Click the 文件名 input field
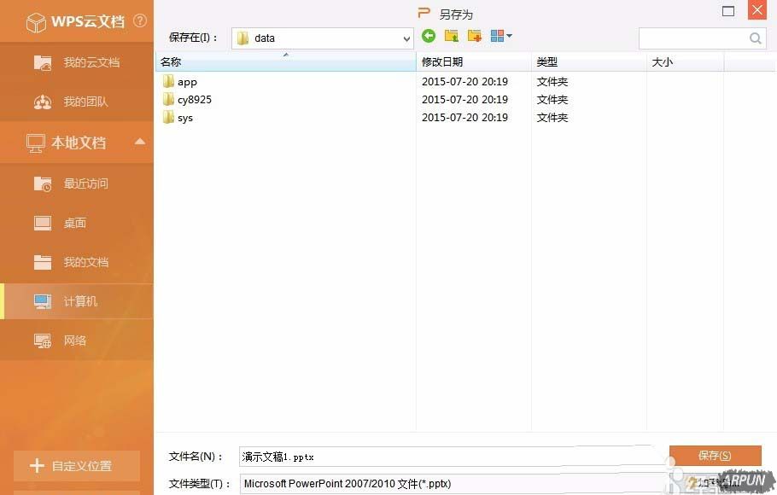777x495 pixels. coord(384,456)
